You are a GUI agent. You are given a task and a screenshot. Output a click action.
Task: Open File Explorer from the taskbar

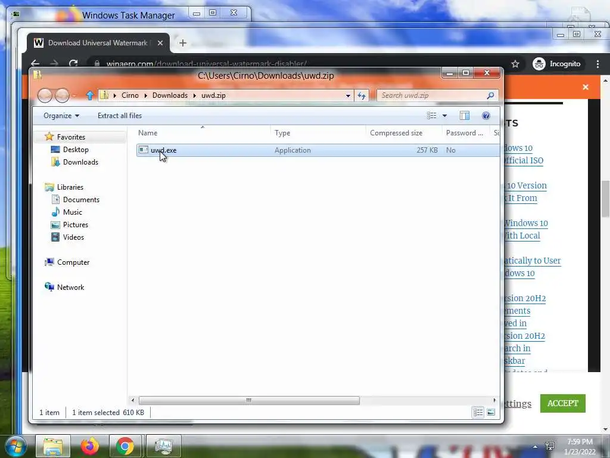click(x=53, y=447)
